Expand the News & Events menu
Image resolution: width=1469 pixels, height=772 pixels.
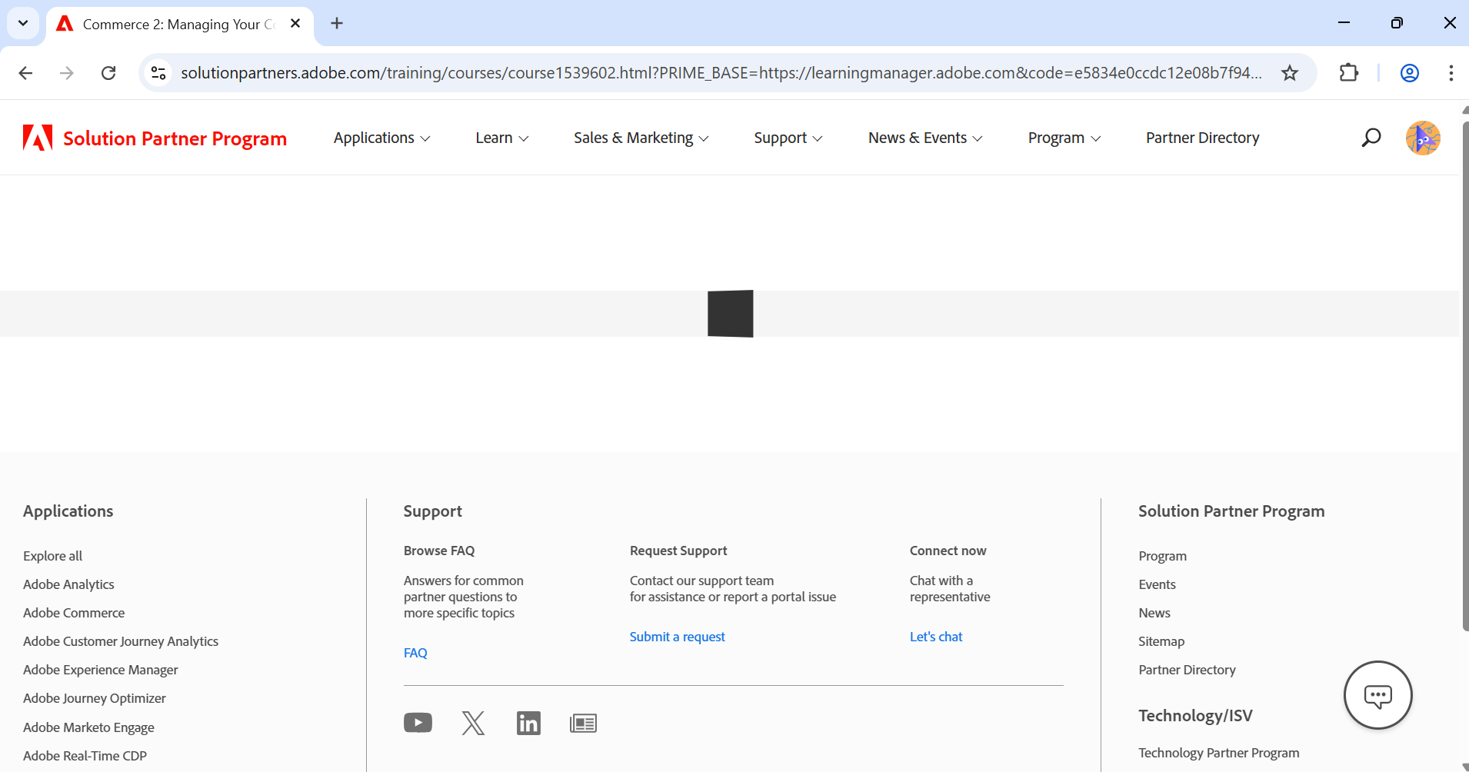click(925, 138)
